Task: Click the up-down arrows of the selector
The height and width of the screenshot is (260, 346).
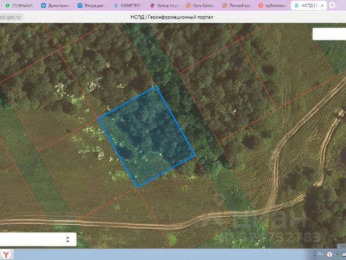Action: 68,239
